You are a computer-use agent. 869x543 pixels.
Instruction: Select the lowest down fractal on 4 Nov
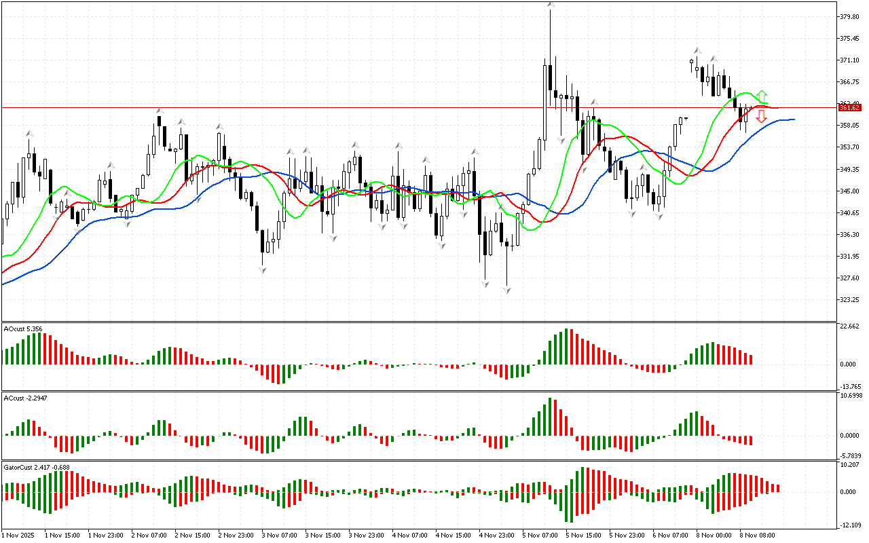[x=507, y=290]
